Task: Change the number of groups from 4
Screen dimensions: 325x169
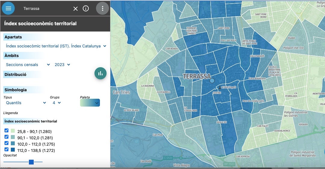Action: click(57, 103)
